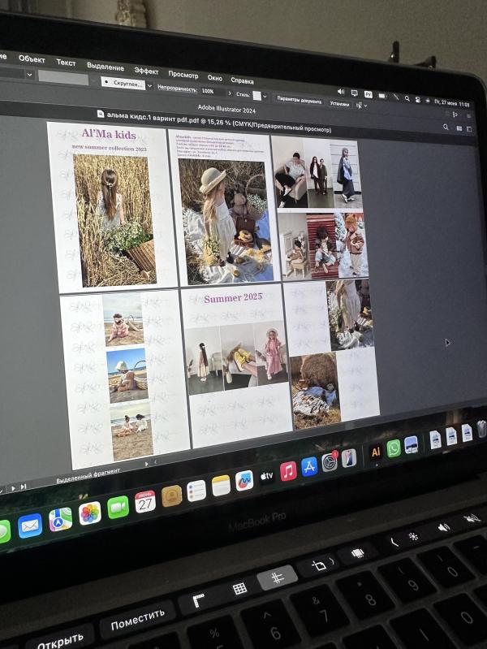This screenshot has width=487, height=649.
Task: Open Apple TV from the Dock
Action: (x=266, y=476)
